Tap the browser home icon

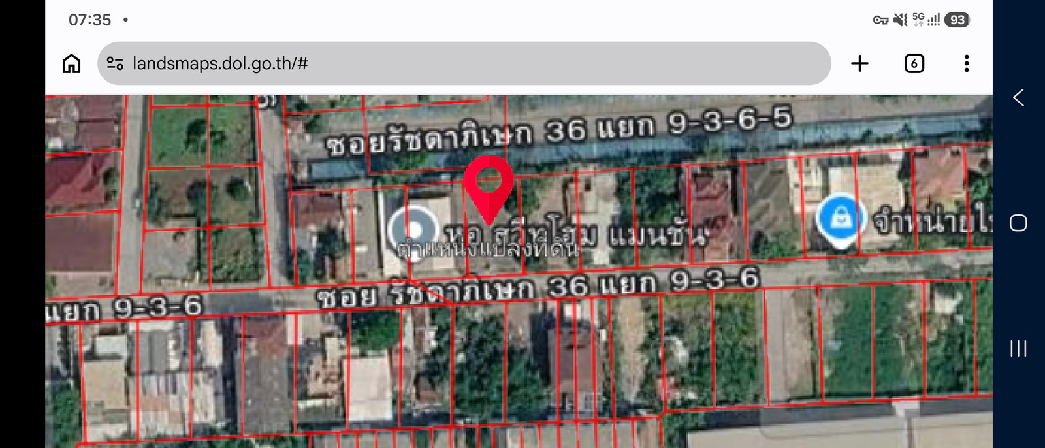pos(71,63)
